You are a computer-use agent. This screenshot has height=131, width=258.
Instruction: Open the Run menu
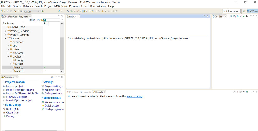pyautogui.click(x=93, y=6)
